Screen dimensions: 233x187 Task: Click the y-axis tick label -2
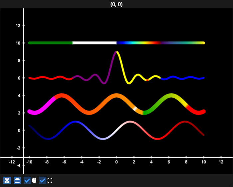[x=18, y=148]
